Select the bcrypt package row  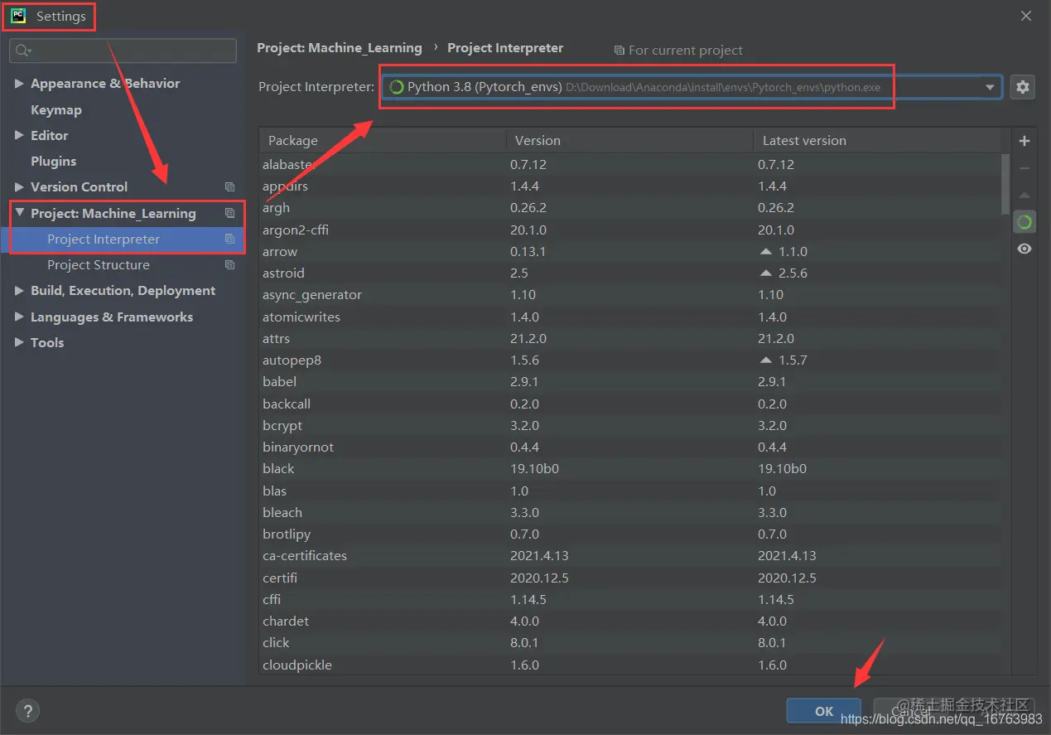pos(629,426)
